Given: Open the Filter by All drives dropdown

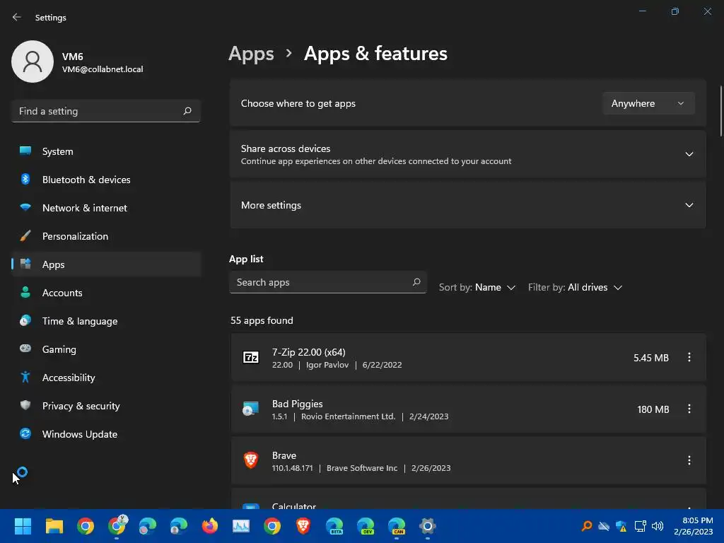Looking at the screenshot, I should click(x=576, y=287).
